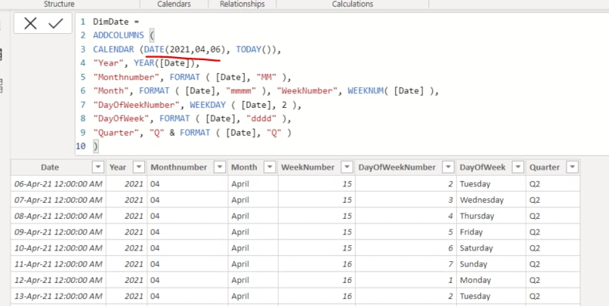Image resolution: width=609 pixels, height=306 pixels.
Task: Open the Month column filter dropdown
Action: (x=269, y=167)
